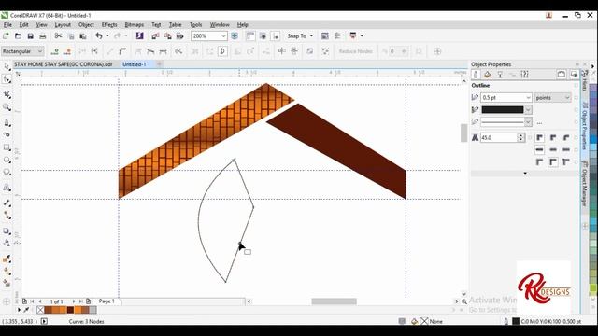Open the outline units points dropdown

[x=552, y=97]
